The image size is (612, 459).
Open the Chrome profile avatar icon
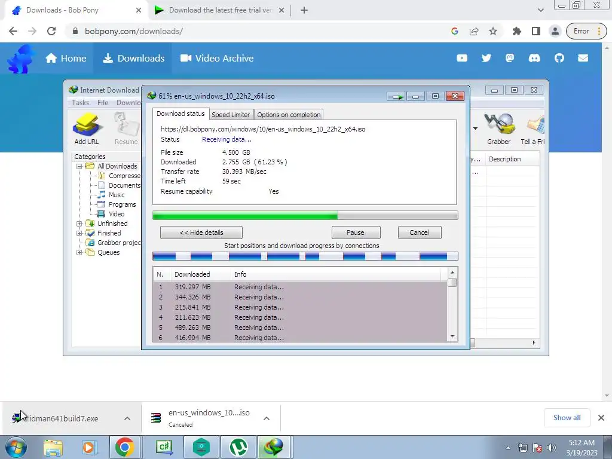[x=555, y=31]
